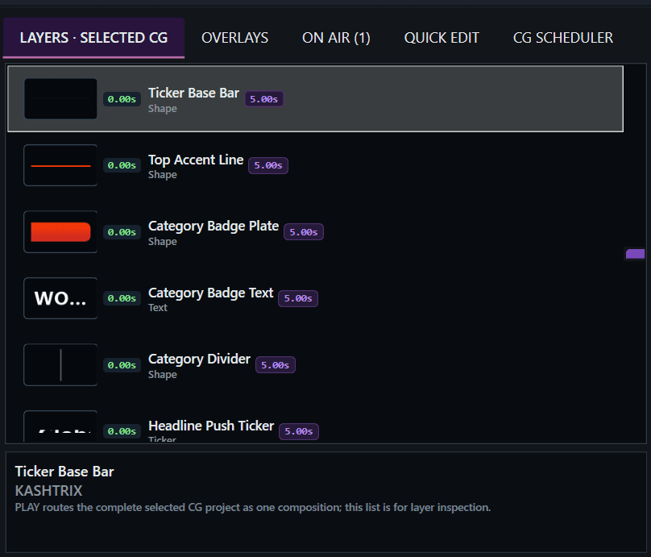The image size is (651, 557).
Task: Click the 5.00s duration badge on Ticker Base Bar
Action: (x=263, y=99)
